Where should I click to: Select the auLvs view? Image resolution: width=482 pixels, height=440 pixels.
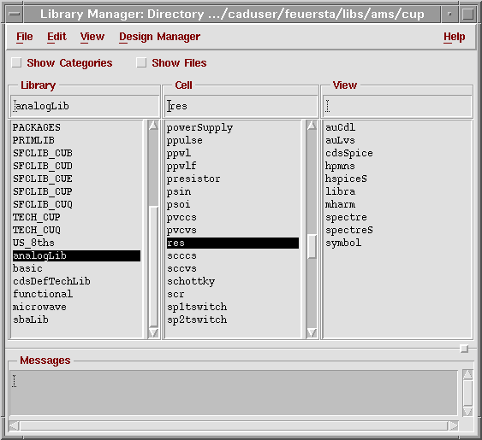pyautogui.click(x=340, y=140)
